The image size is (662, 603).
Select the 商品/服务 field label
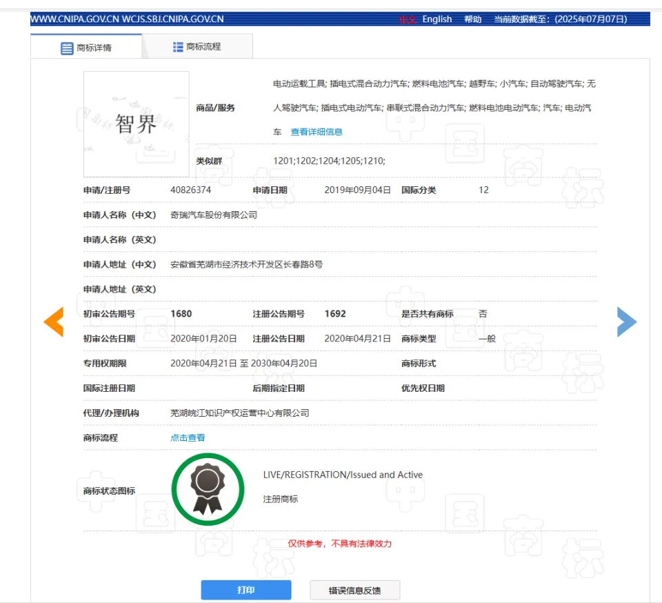pyautogui.click(x=215, y=108)
